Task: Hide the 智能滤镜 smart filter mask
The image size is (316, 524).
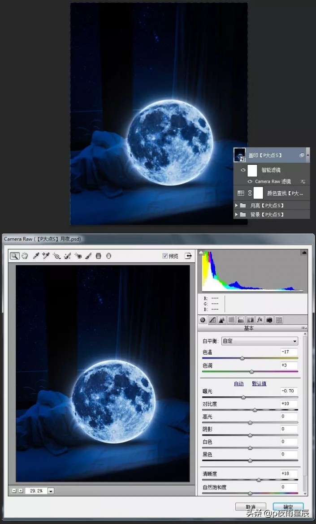Action: [x=243, y=170]
